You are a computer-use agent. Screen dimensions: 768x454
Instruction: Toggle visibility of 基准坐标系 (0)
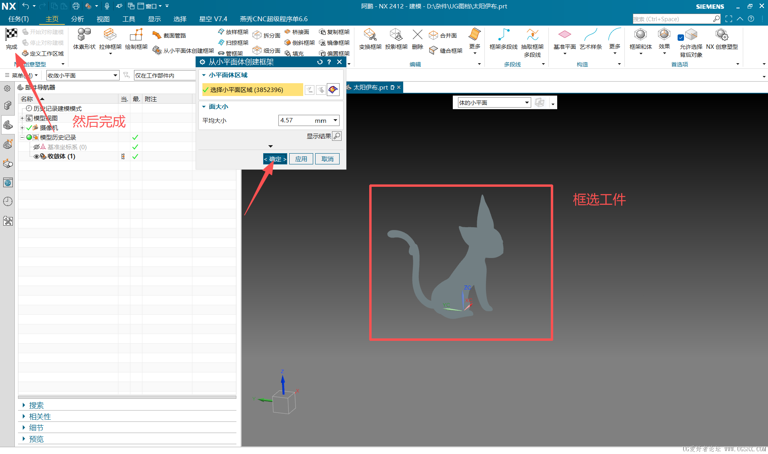pyautogui.click(x=36, y=147)
